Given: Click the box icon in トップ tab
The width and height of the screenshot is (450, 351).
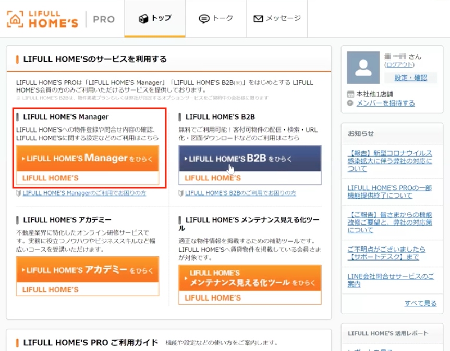Looking at the screenshot, I should [143, 19].
